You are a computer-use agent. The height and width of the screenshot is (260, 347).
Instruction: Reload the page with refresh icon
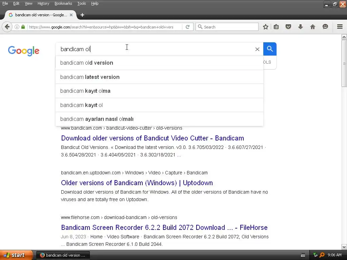pyautogui.click(x=188, y=27)
